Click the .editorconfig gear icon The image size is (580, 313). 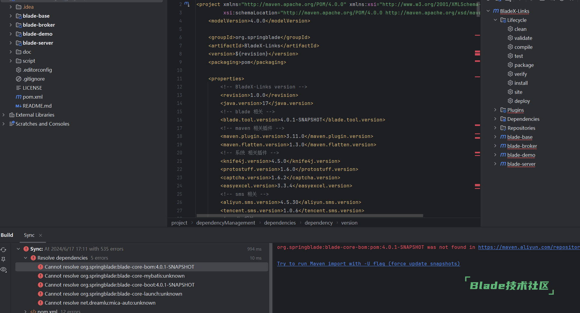19,70
